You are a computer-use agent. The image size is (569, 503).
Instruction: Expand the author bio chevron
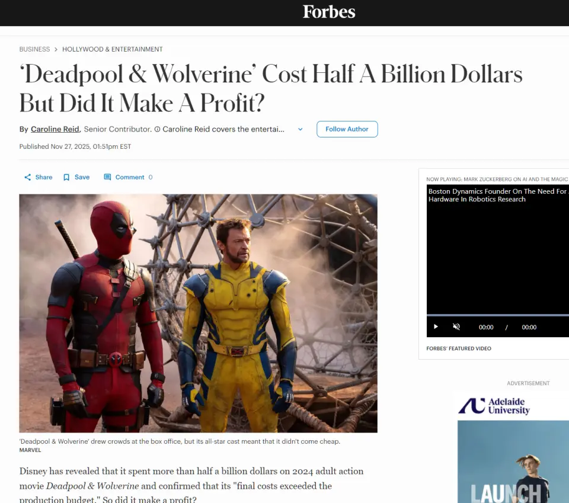tap(300, 129)
